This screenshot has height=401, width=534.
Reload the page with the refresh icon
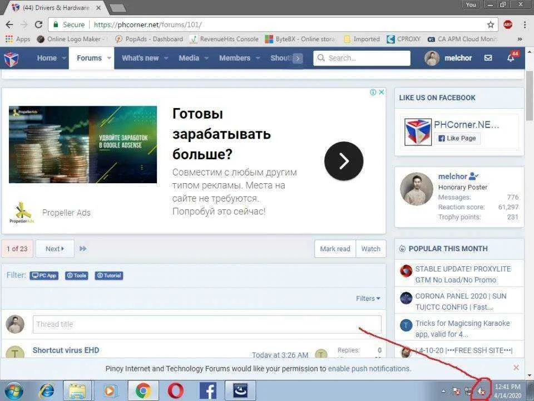(39, 25)
